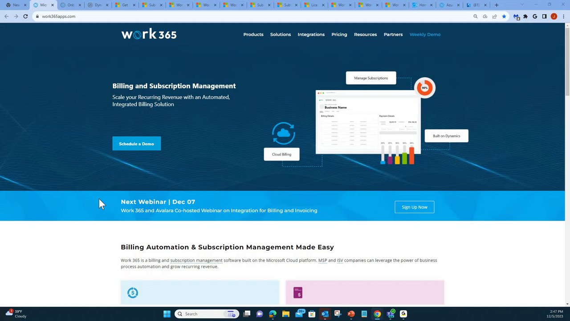Toggle the browser side panel icon
Viewport: 570px width, 321px height.
point(544,16)
